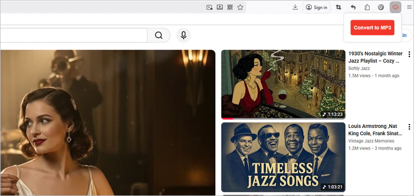414x196 pixels.
Task: Activate voice search microphone button
Action: coord(183,36)
